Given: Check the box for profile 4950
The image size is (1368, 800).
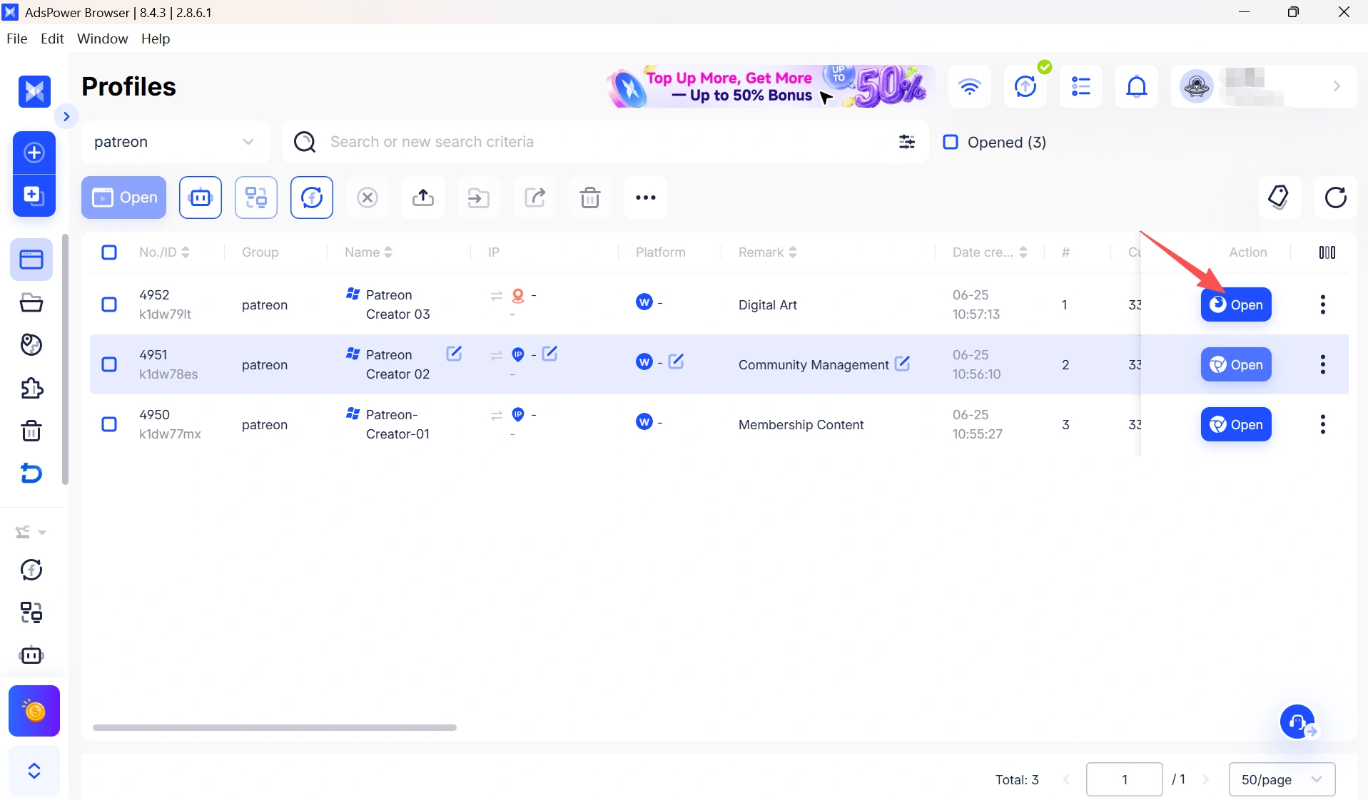Looking at the screenshot, I should [x=109, y=424].
